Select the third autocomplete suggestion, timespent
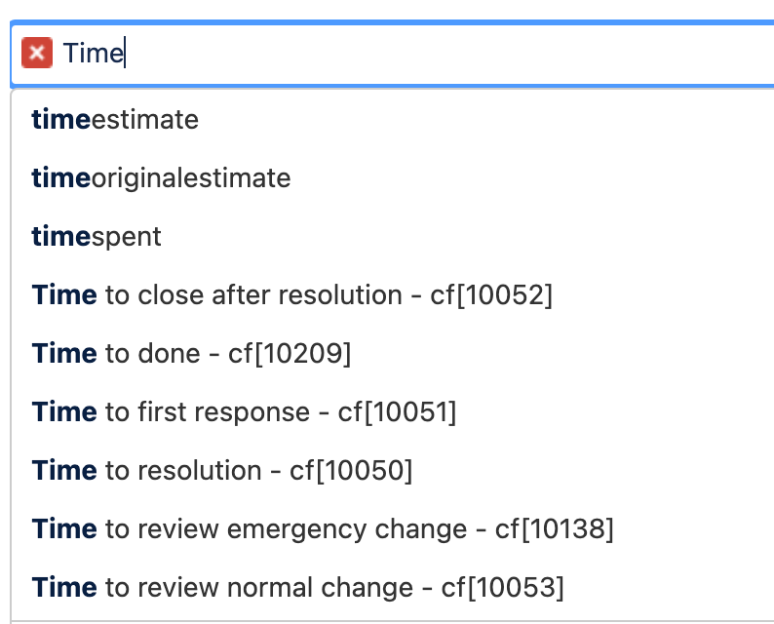This screenshot has width=774, height=624. pos(97,237)
